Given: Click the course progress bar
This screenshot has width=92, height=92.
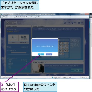Looking at the screenshot, I should pos(19,53).
